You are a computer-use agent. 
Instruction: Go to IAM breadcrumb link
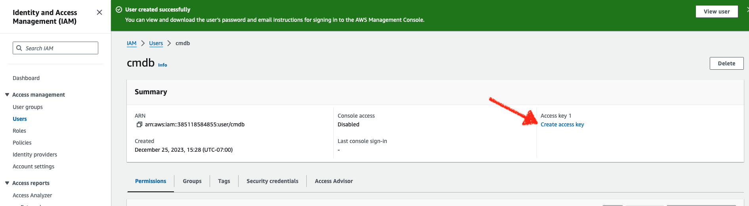(x=132, y=43)
